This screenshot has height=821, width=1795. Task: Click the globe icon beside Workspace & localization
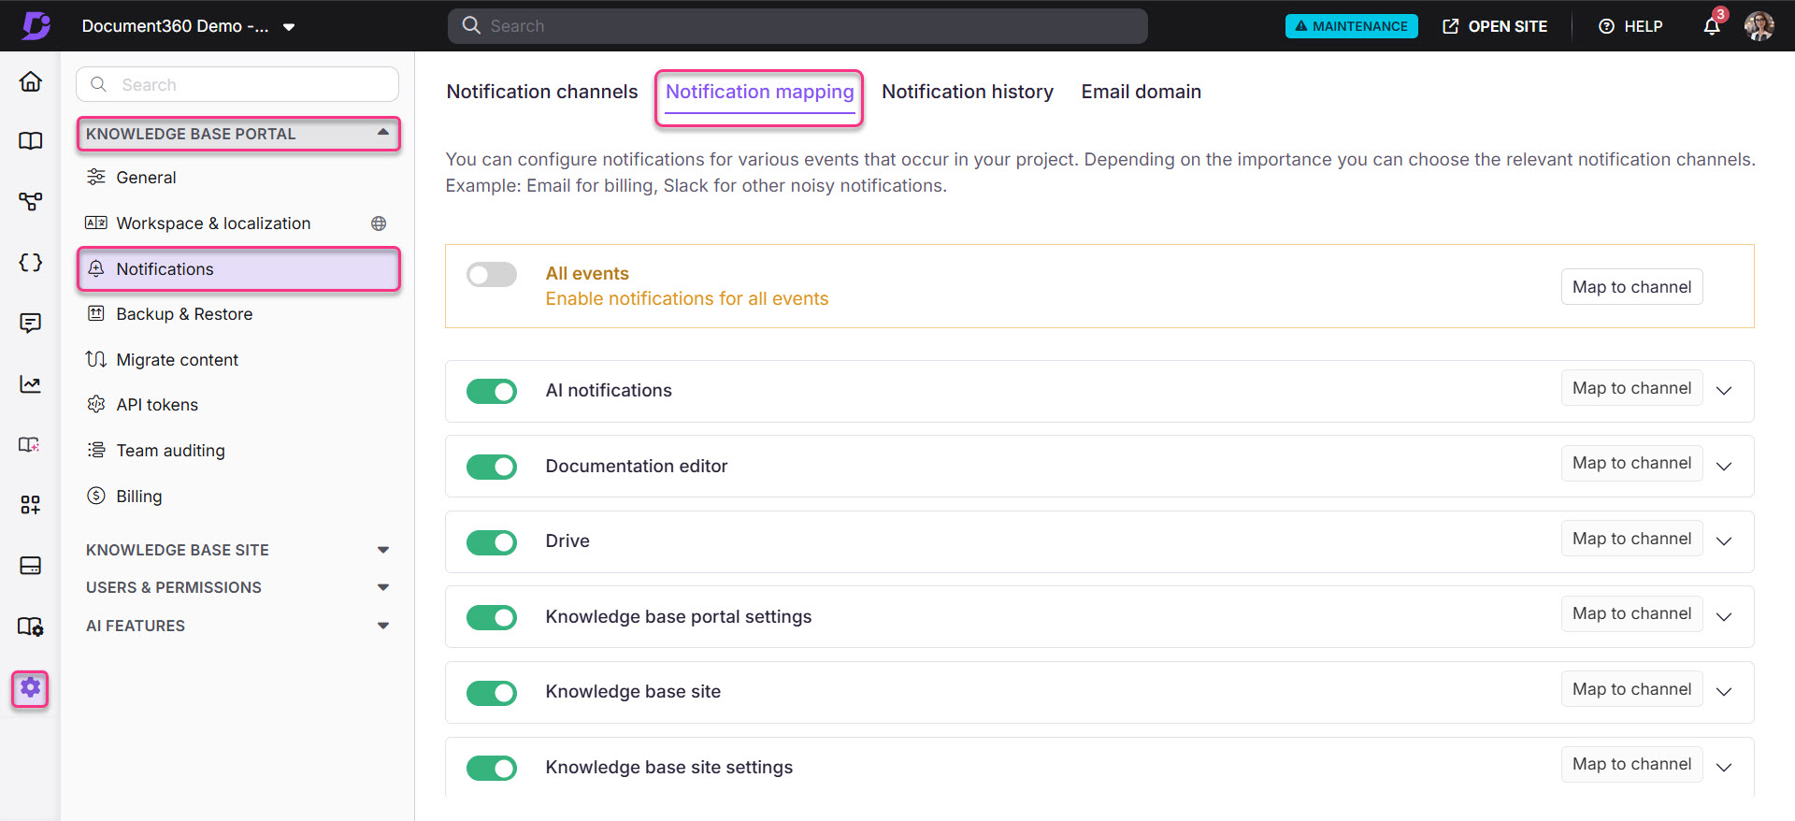coord(379,223)
